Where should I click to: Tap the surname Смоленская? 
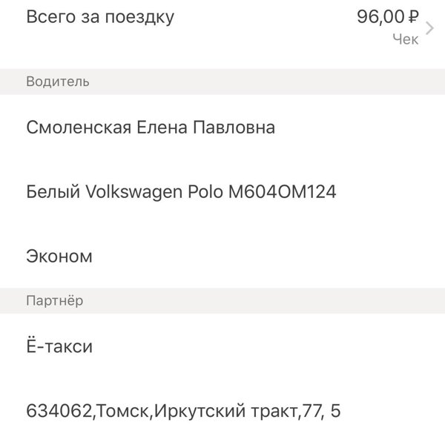(79, 127)
